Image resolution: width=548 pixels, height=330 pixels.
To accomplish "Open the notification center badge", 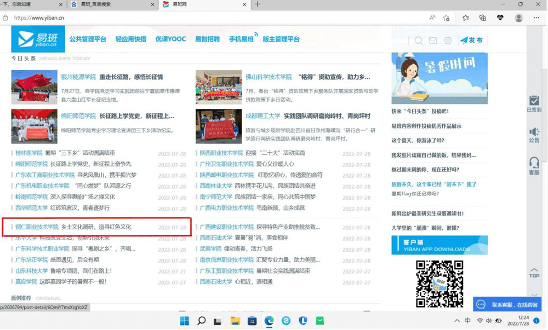I will click(536, 321).
